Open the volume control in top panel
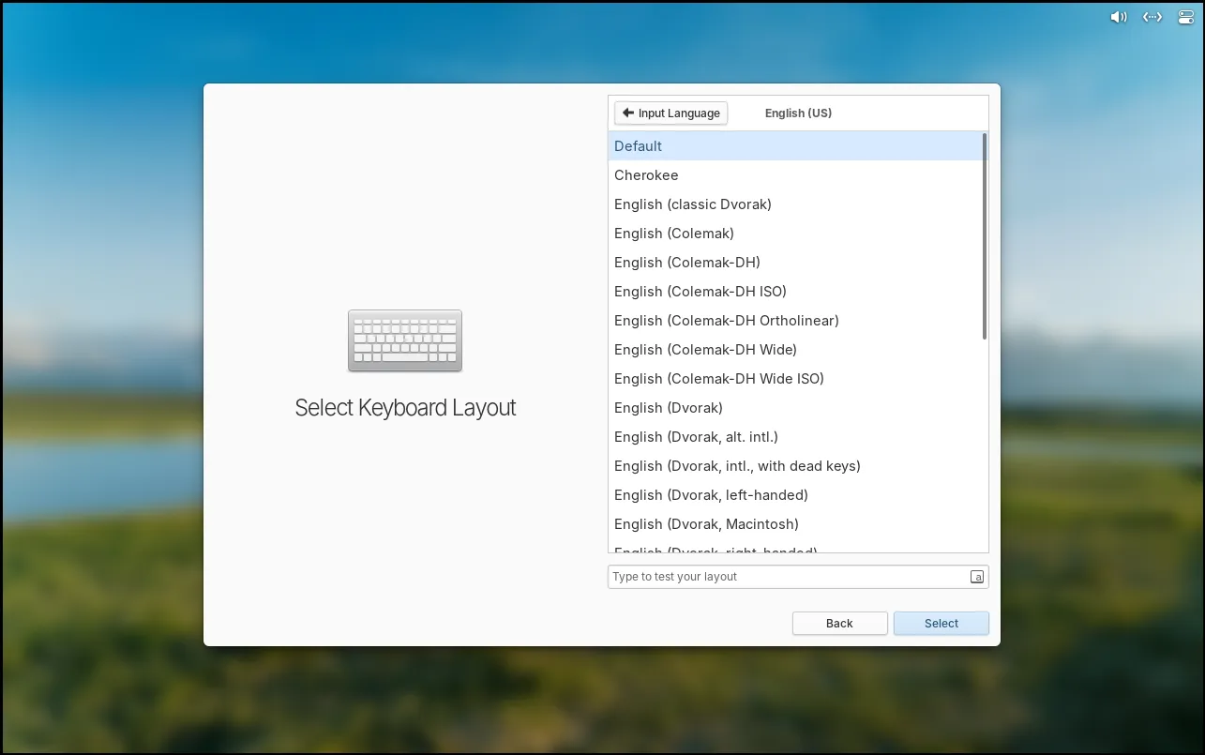1205x755 pixels. tap(1118, 17)
